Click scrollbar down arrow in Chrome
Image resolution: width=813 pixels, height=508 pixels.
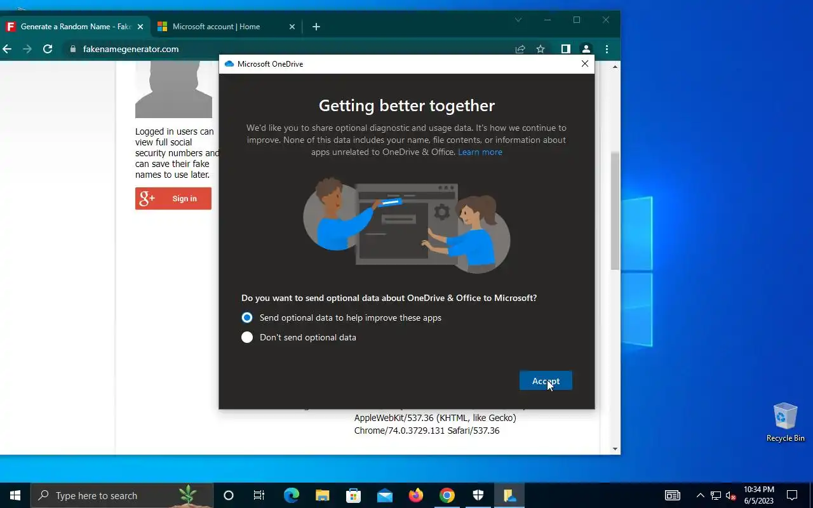pos(615,449)
